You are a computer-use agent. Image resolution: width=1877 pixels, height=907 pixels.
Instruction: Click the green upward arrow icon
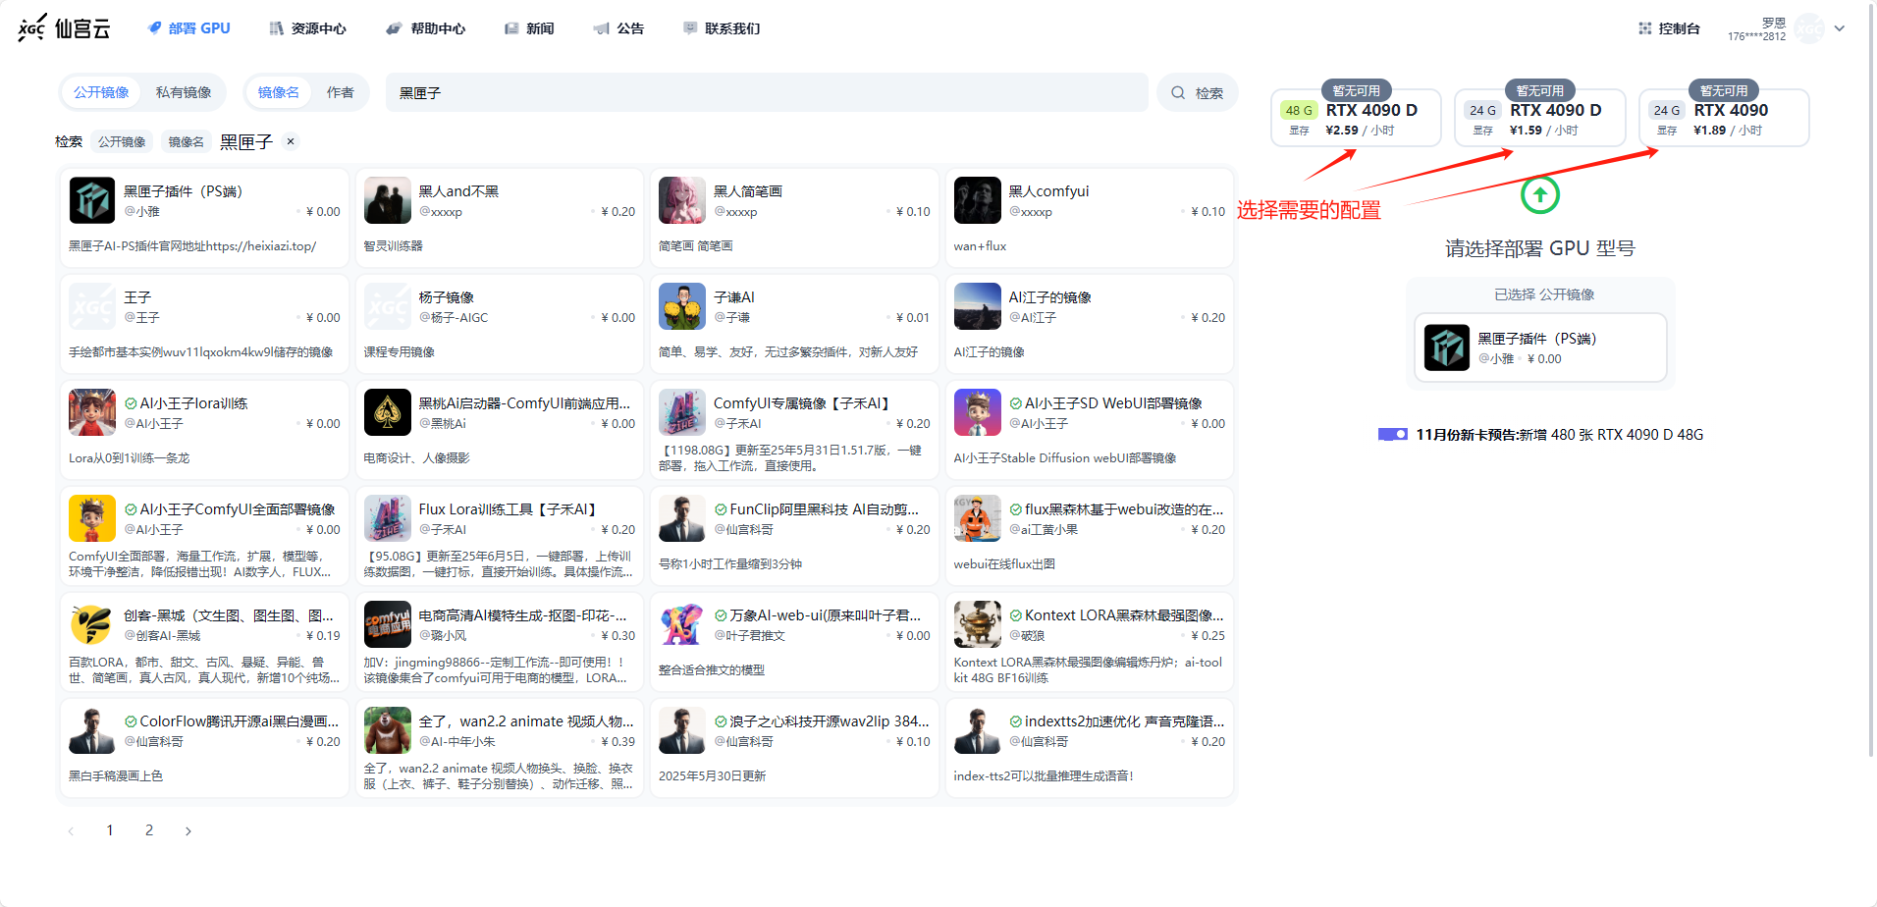[1539, 194]
